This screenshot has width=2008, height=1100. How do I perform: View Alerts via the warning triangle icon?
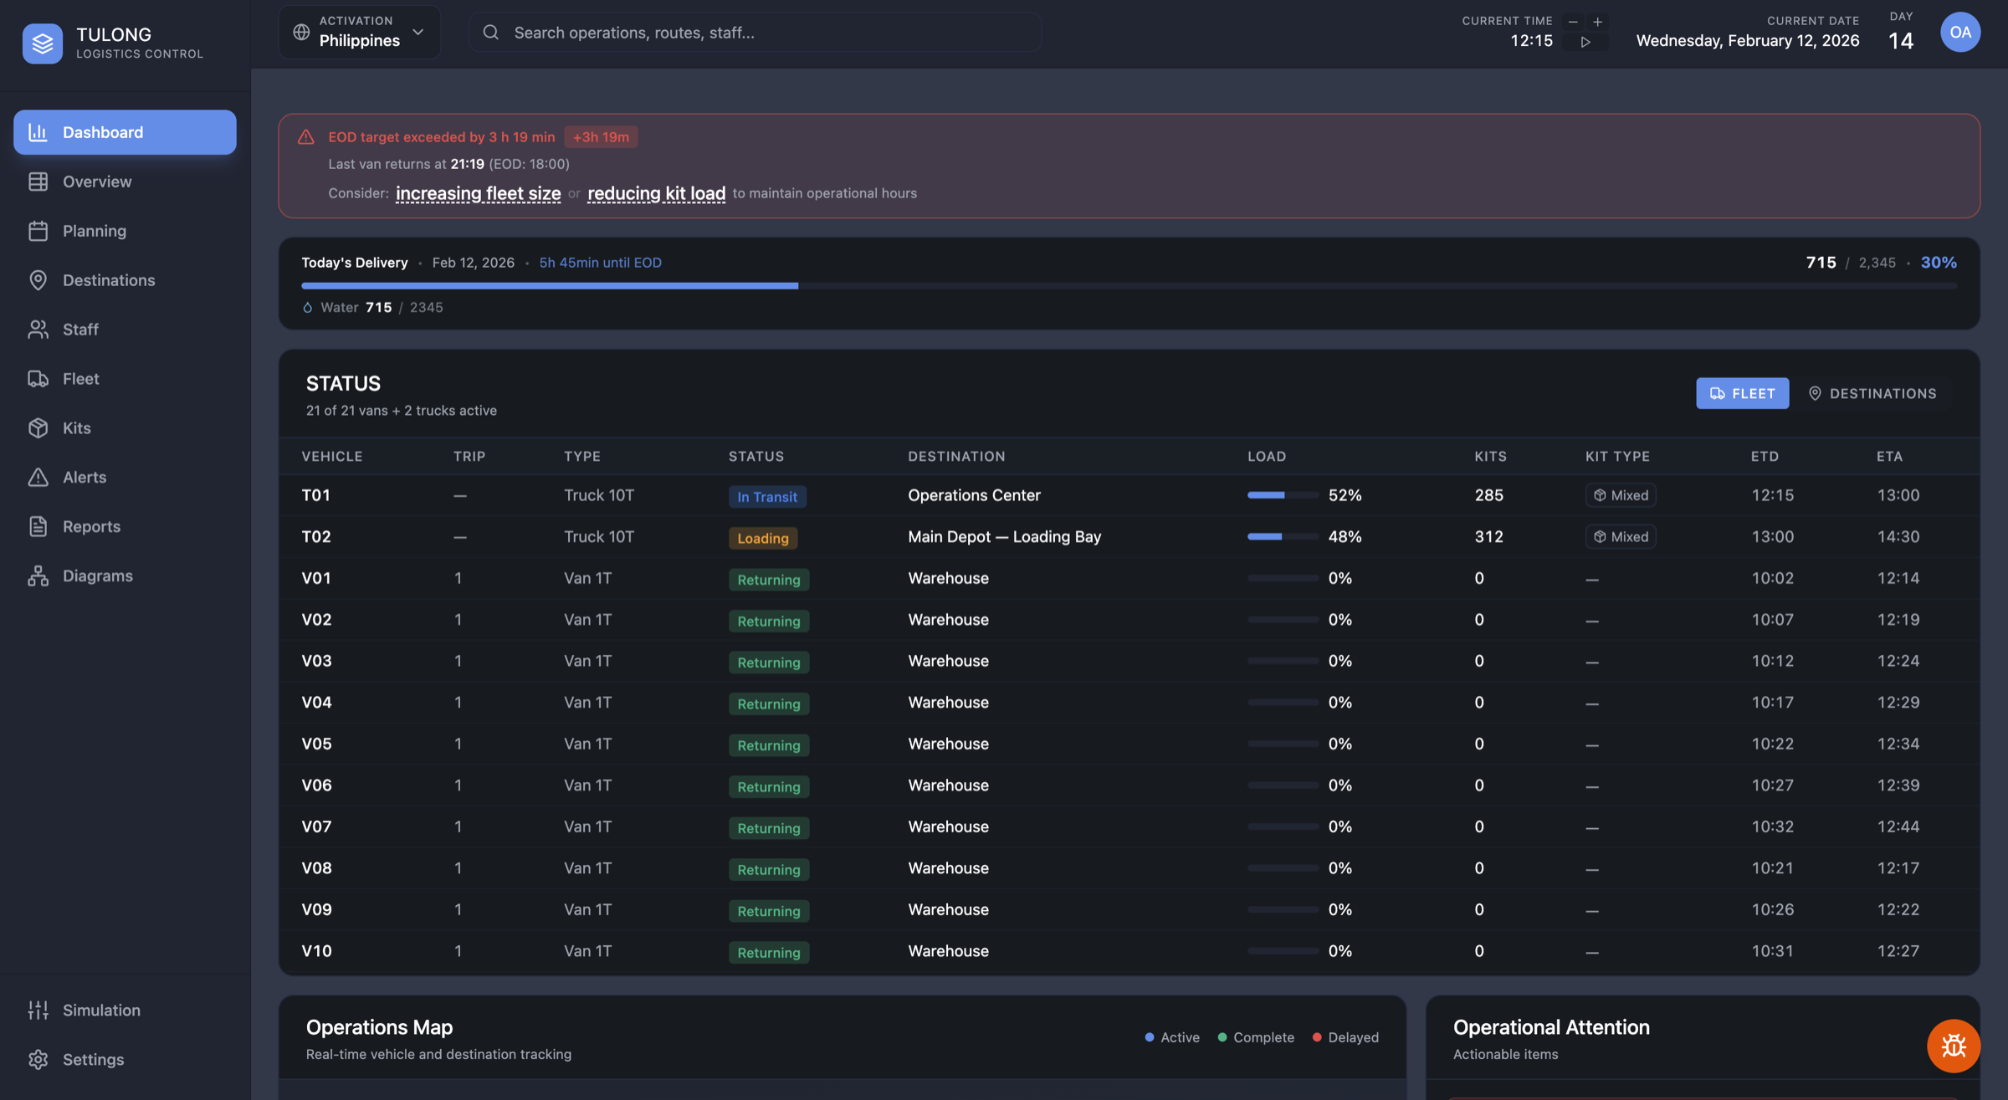38,477
